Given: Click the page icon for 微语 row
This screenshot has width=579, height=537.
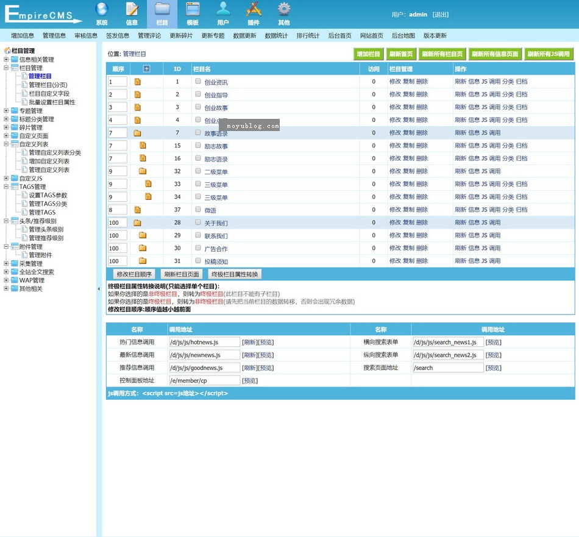Looking at the screenshot, I should coord(137,210).
